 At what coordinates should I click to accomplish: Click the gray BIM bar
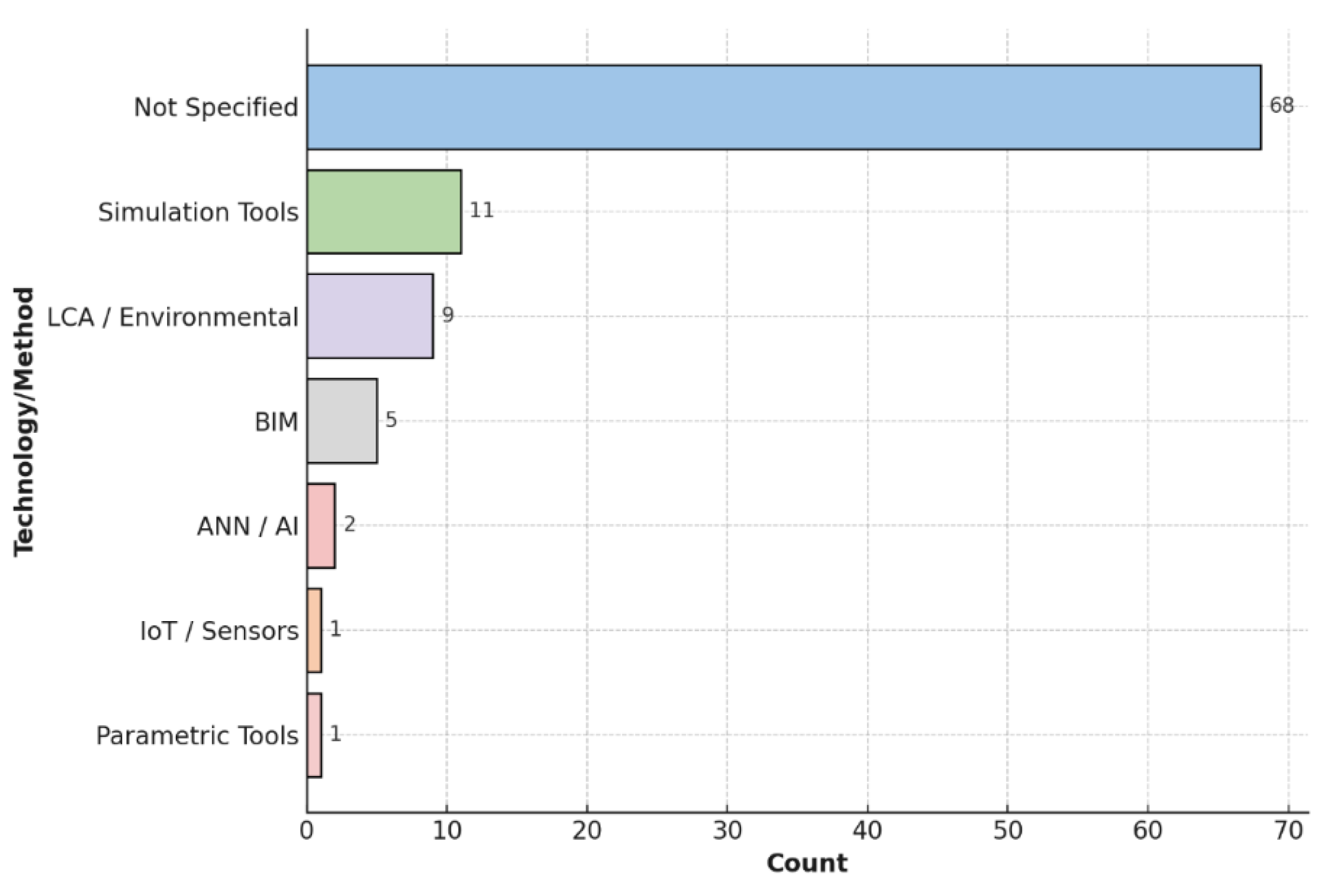click(342, 420)
